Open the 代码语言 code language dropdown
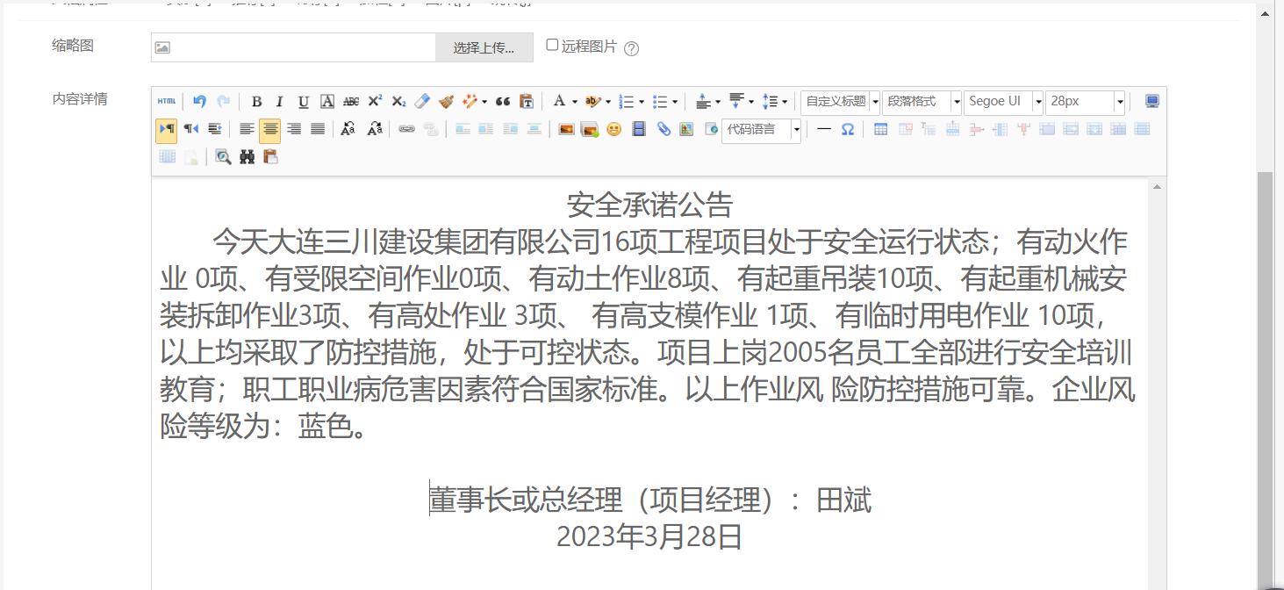 point(761,130)
